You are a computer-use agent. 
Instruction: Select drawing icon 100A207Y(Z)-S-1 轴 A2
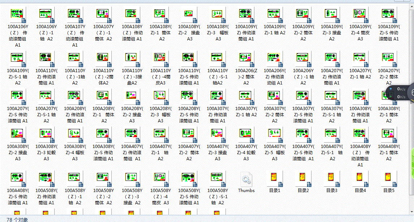click(47, 97)
